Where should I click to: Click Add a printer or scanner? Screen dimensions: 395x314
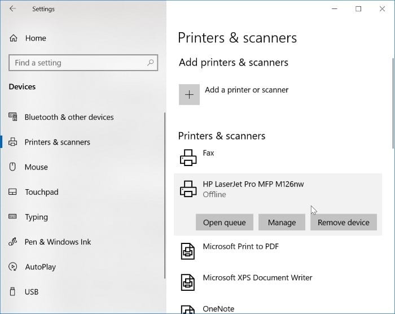point(247,90)
